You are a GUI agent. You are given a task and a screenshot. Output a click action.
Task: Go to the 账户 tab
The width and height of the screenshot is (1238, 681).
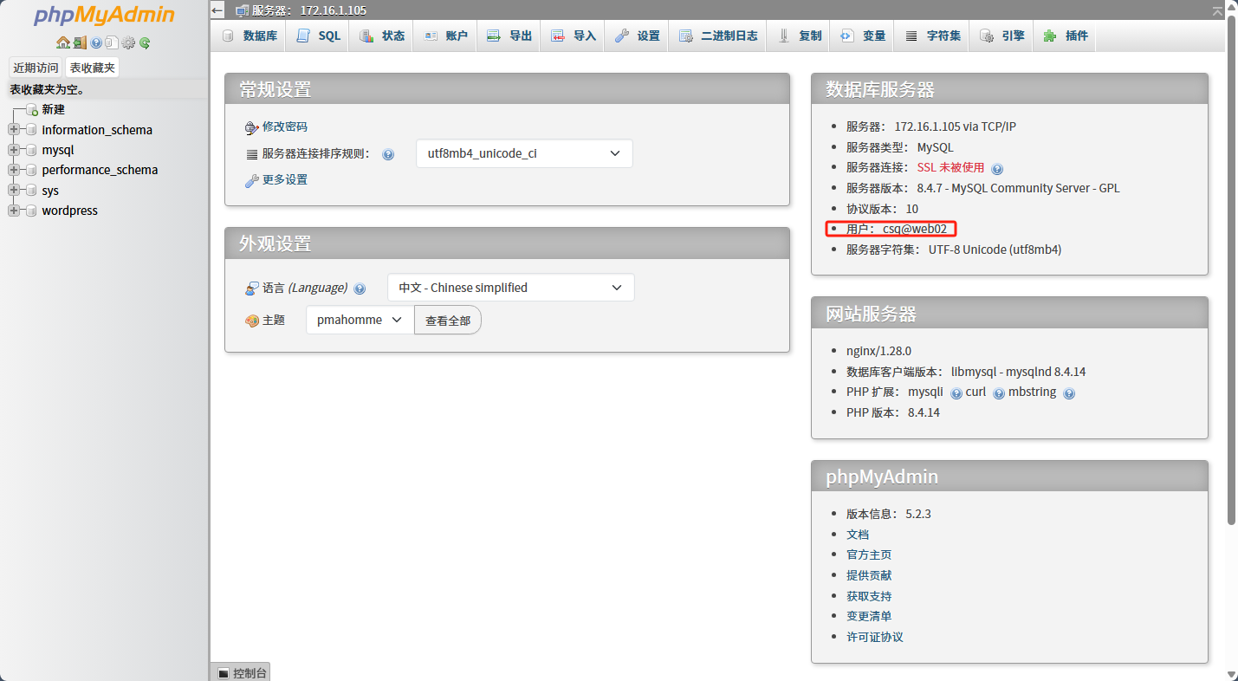pyautogui.click(x=445, y=36)
